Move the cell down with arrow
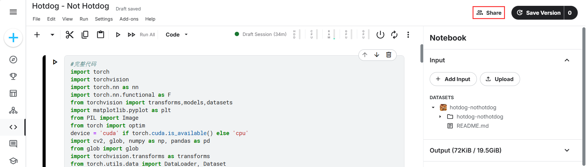Viewport: 587px width, 167px height. point(377,55)
